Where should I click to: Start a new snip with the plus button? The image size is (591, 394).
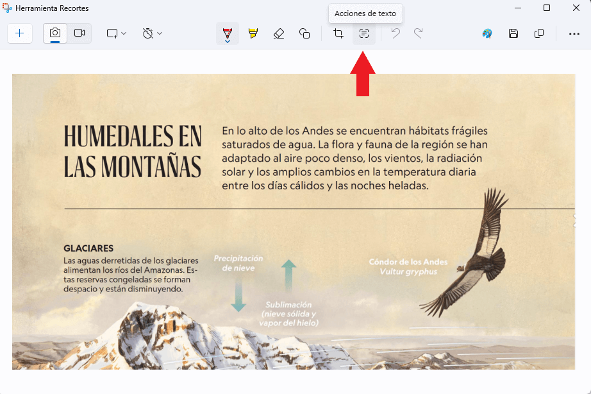click(x=20, y=33)
